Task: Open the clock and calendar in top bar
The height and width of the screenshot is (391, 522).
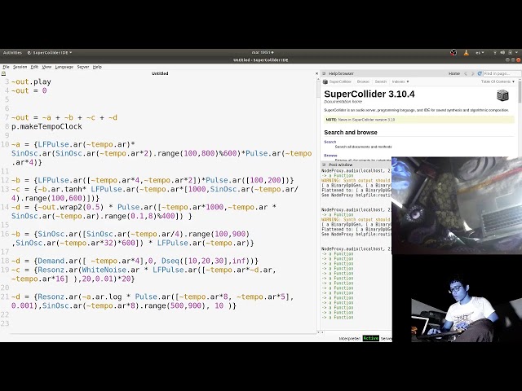Action: point(263,52)
